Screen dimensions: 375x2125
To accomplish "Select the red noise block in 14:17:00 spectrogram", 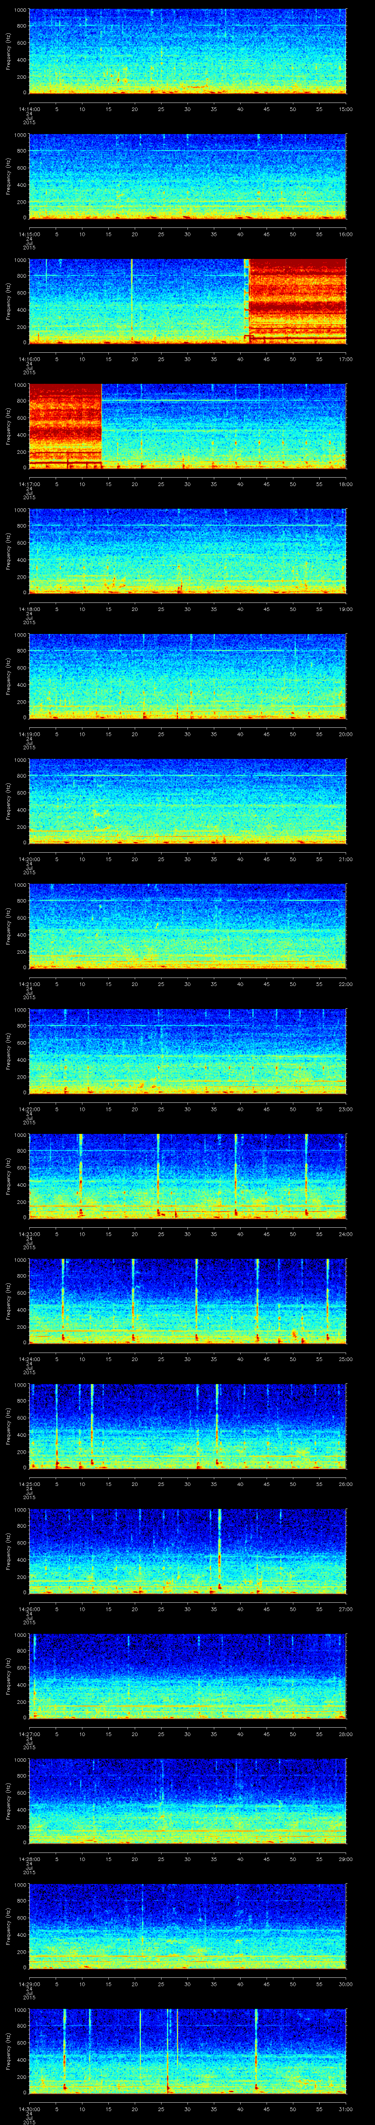I will (65, 426).
